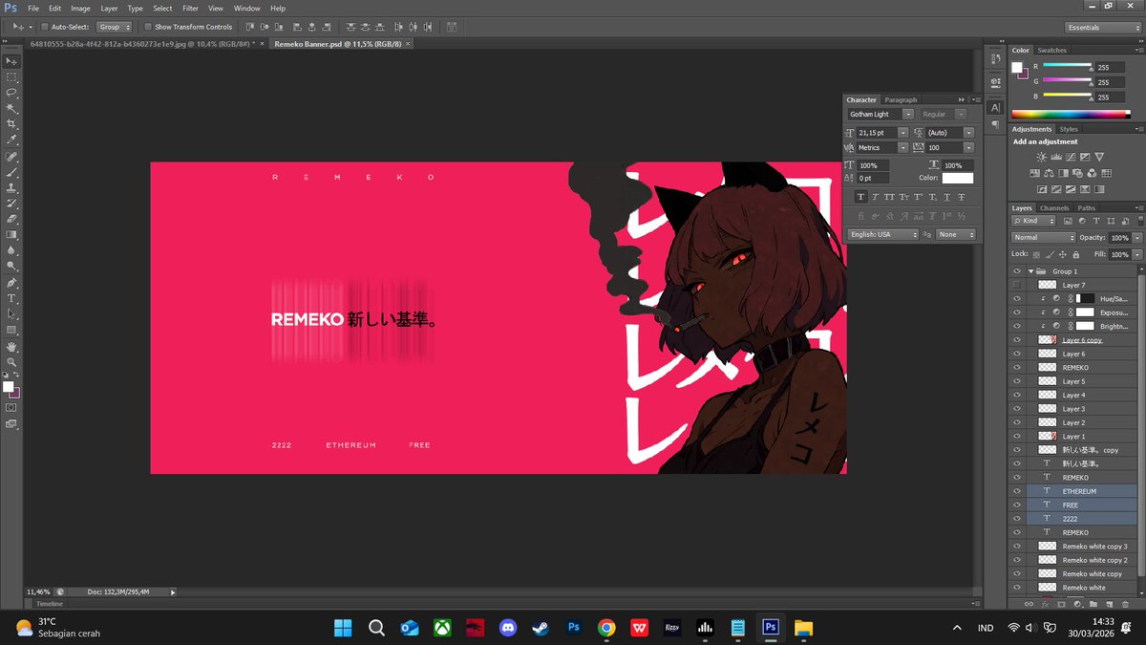Open Paragraph panel icon in collapsed dock
The width and height of the screenshot is (1146, 645).
tap(995, 125)
